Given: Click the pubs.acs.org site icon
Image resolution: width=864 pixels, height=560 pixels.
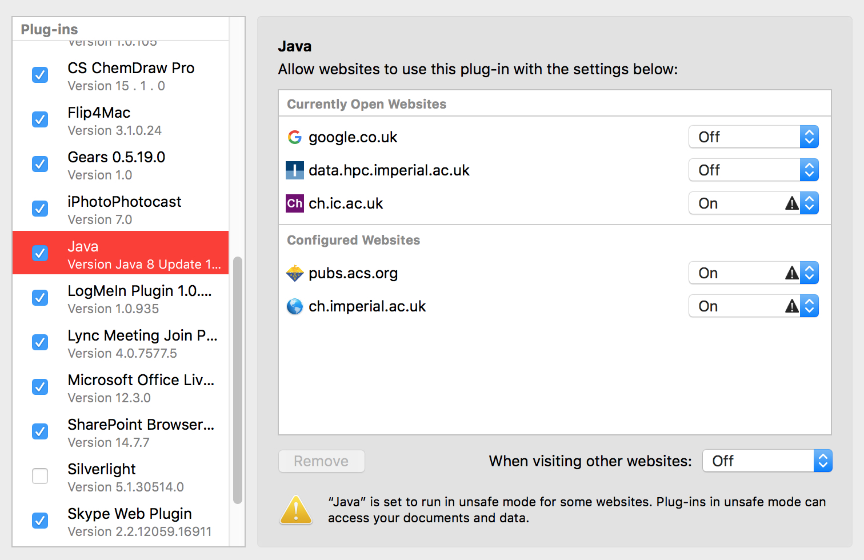Looking at the screenshot, I should [294, 273].
